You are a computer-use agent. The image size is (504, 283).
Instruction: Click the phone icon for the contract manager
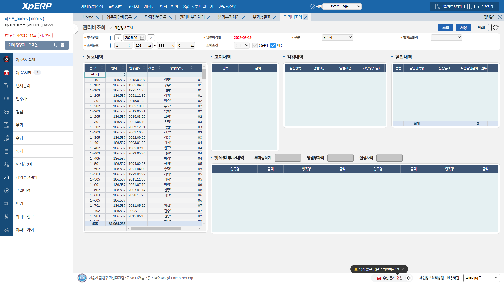(55, 45)
